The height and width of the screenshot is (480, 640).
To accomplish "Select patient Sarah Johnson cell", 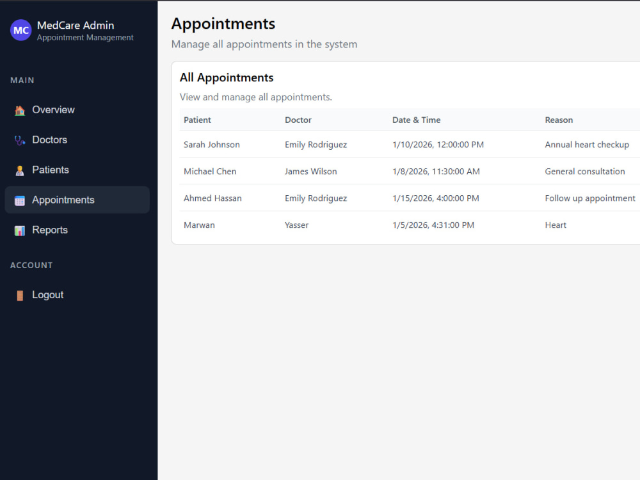I will 211,145.
